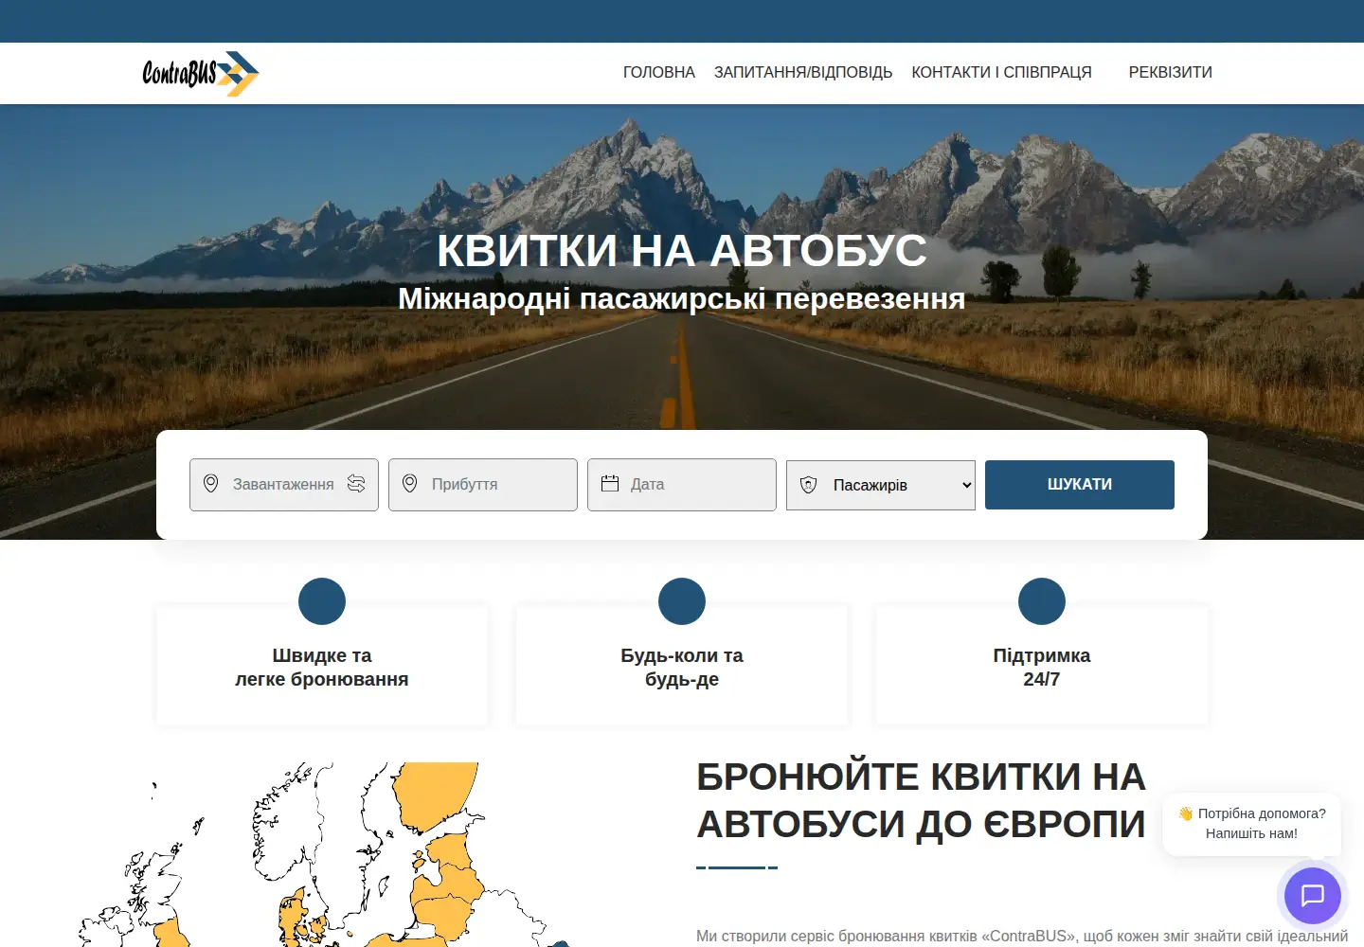Open the ЗАПИТАННЯ/ВІДПОВІДЬ page

point(802,72)
